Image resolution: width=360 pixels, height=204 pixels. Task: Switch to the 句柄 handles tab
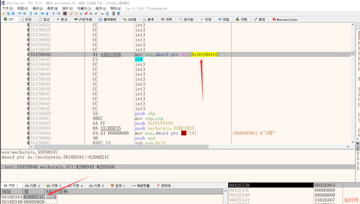pyautogui.click(x=241, y=19)
